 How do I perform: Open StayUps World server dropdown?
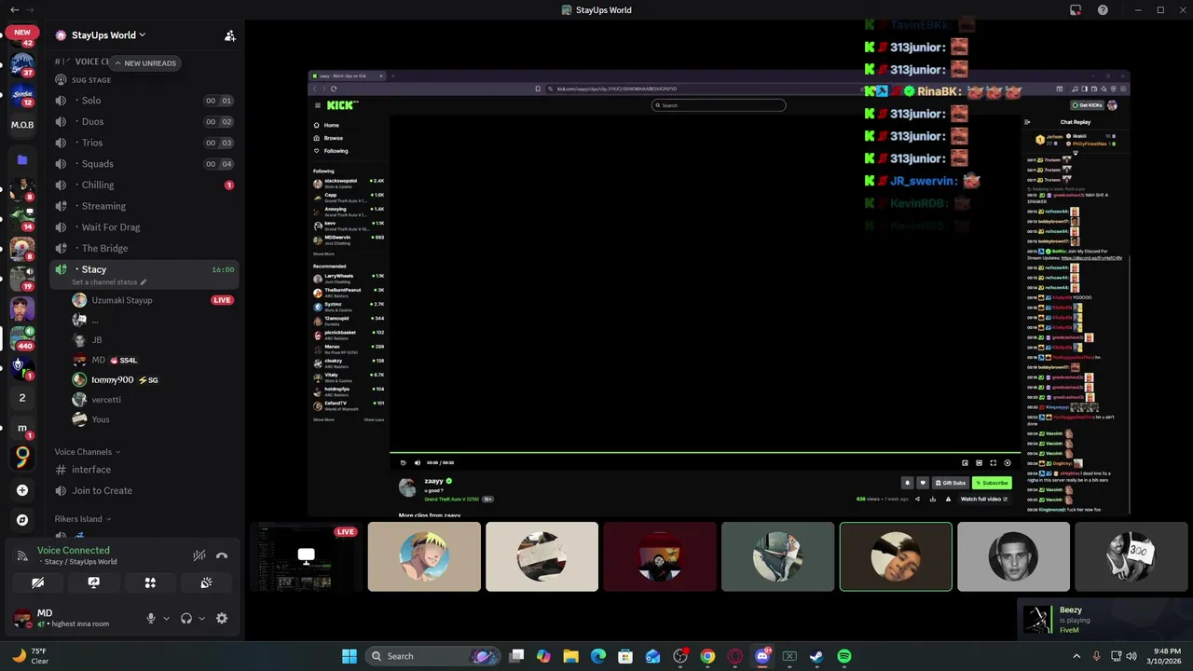[108, 35]
